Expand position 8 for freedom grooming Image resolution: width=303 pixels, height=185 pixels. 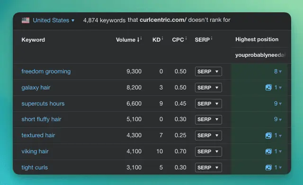pyautogui.click(x=278, y=71)
